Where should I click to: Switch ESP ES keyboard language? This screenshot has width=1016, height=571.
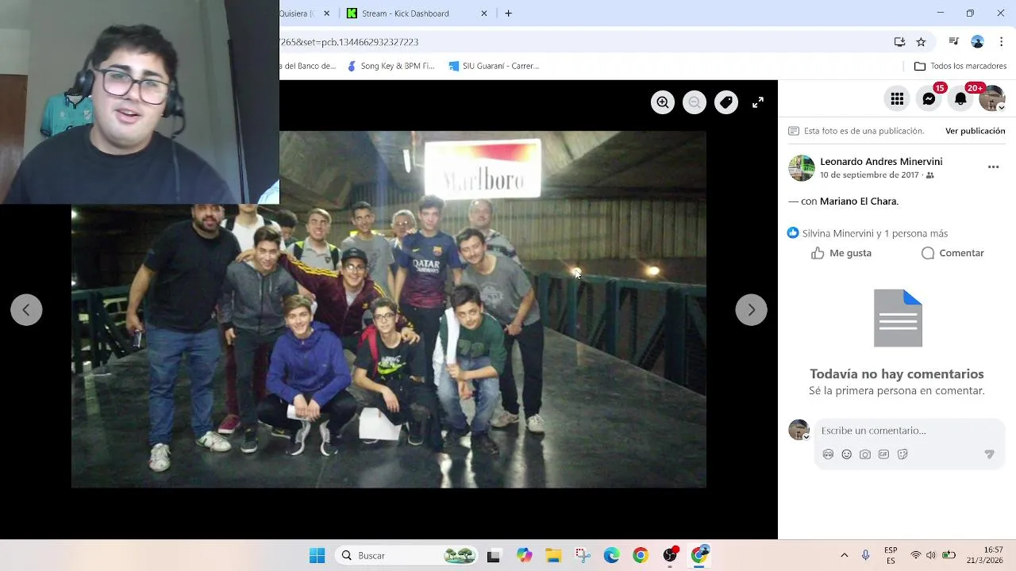891,555
